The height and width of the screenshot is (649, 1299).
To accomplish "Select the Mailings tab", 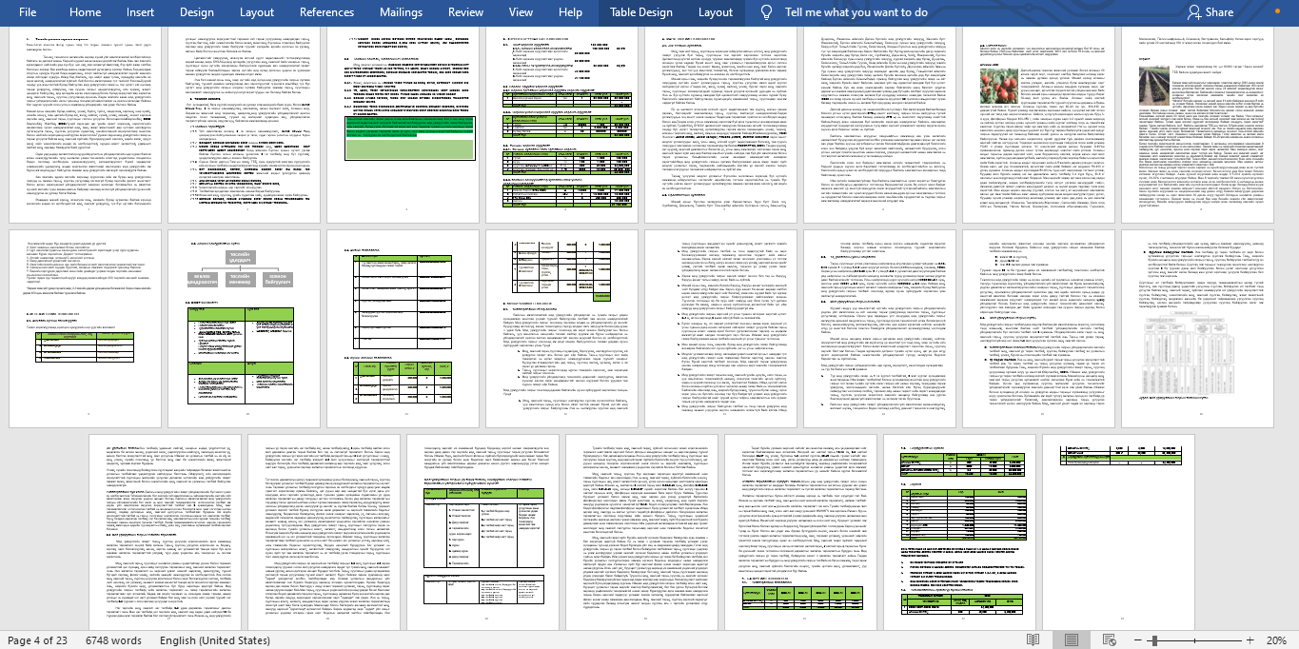I will coord(401,12).
